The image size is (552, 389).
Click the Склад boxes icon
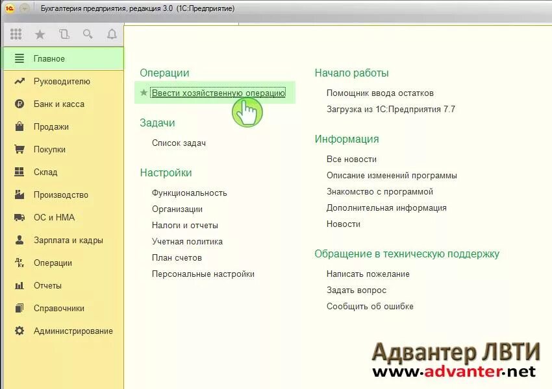click(x=19, y=172)
